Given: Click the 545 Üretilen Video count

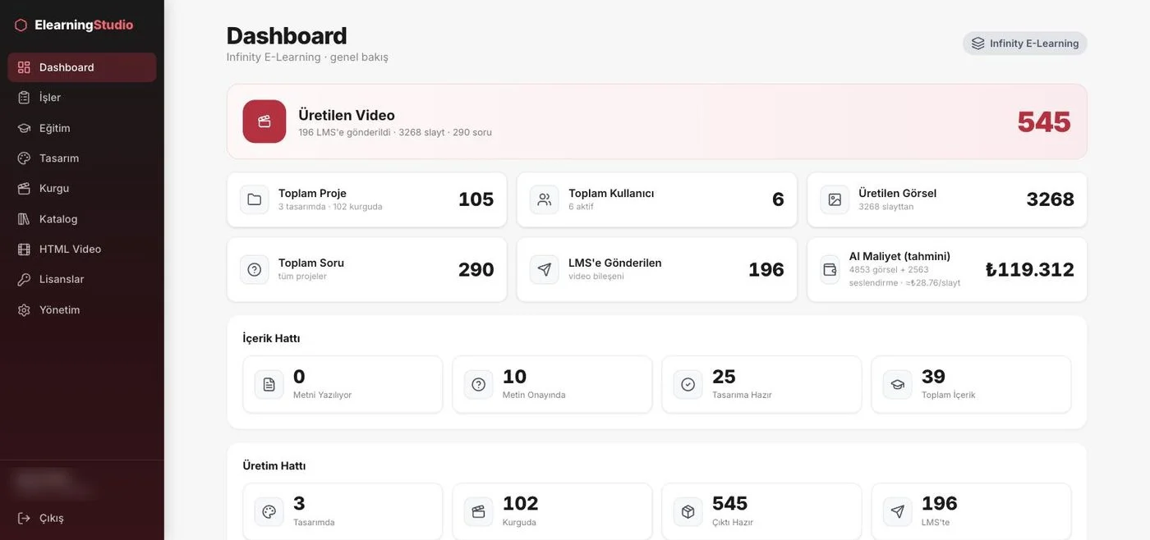Looking at the screenshot, I should pos(1044,121).
